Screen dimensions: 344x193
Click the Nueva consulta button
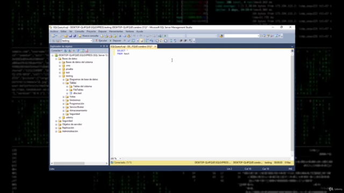coord(88,36)
